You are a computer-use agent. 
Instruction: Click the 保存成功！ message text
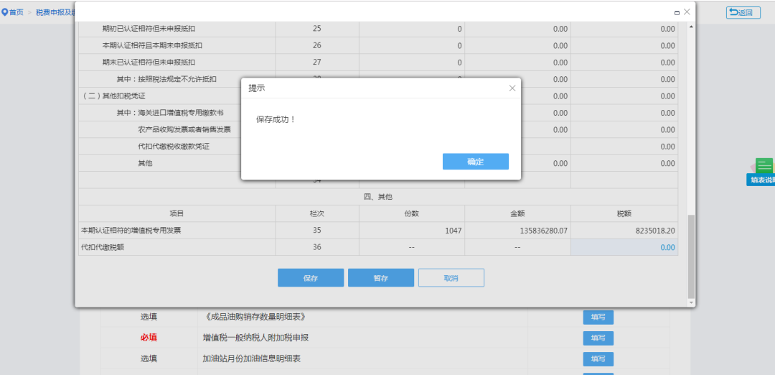point(276,120)
